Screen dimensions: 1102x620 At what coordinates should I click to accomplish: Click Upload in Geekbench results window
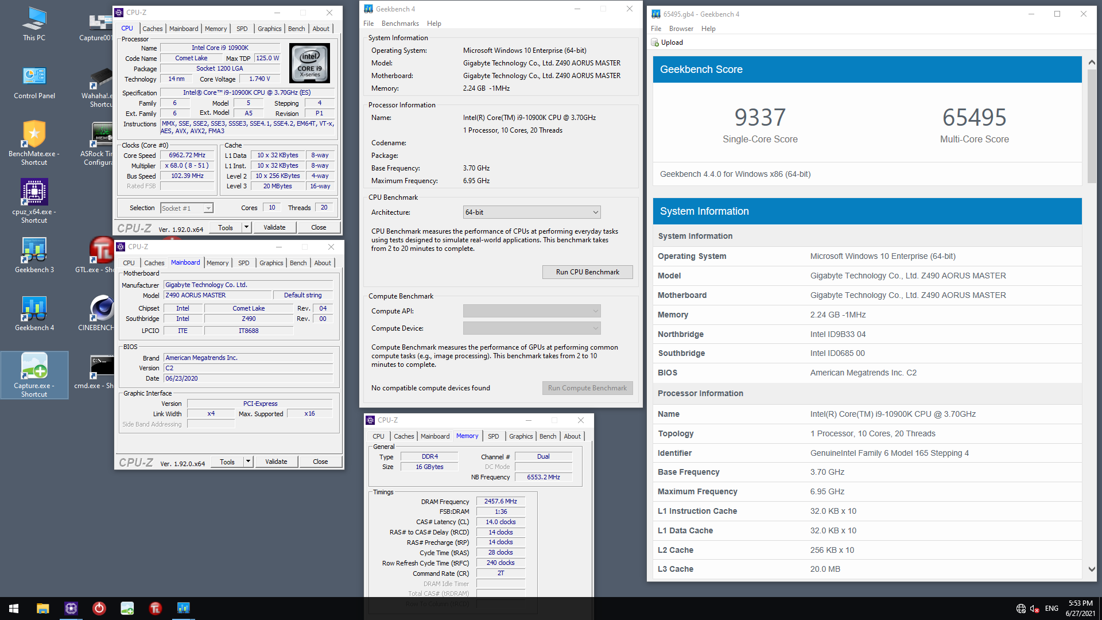pyautogui.click(x=667, y=42)
